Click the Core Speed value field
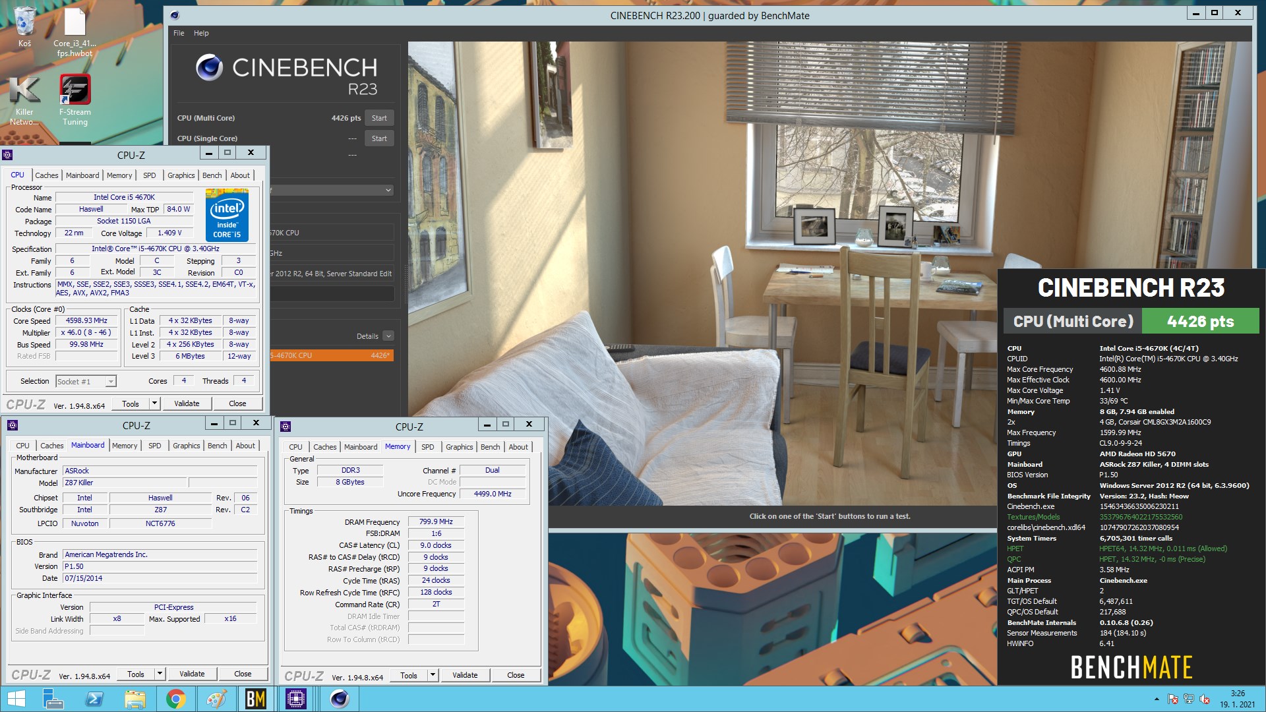The image size is (1266, 712). pyautogui.click(x=86, y=320)
